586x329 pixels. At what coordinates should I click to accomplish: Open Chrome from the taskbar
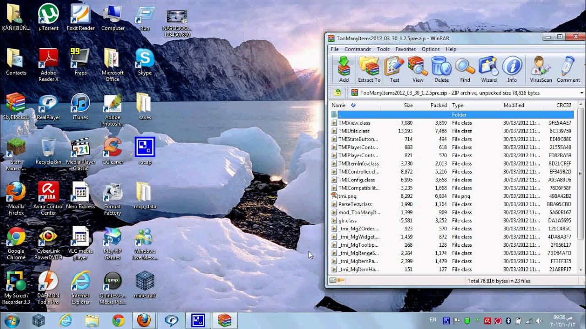pyautogui.click(x=119, y=321)
